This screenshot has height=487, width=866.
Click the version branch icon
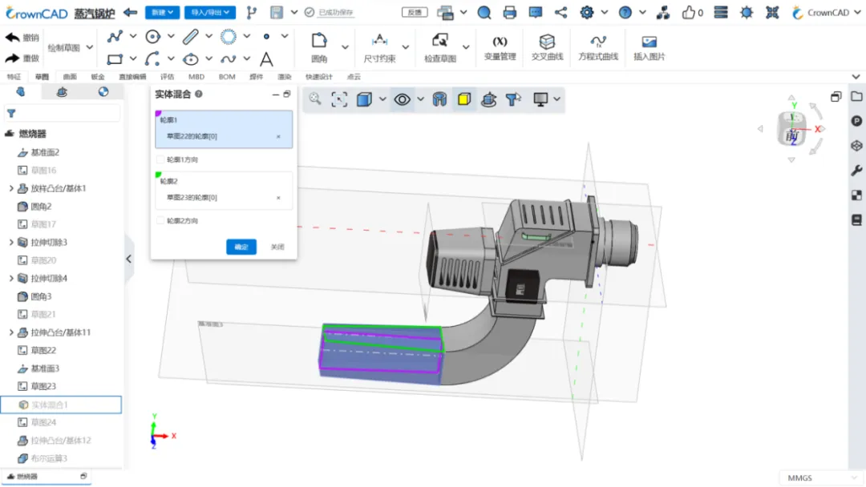(251, 12)
